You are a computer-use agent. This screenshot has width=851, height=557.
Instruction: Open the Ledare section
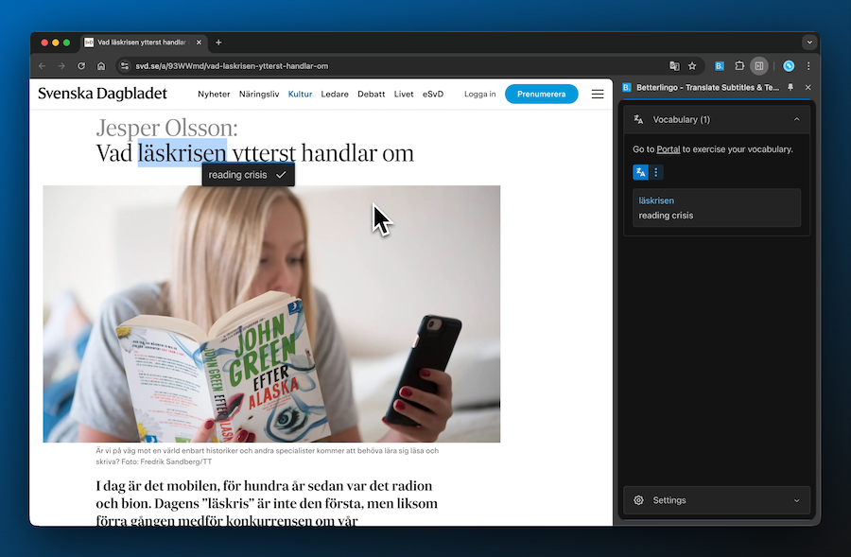(335, 94)
